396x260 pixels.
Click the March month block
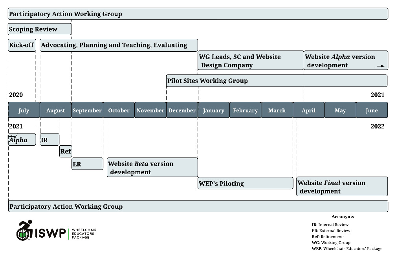point(277,110)
